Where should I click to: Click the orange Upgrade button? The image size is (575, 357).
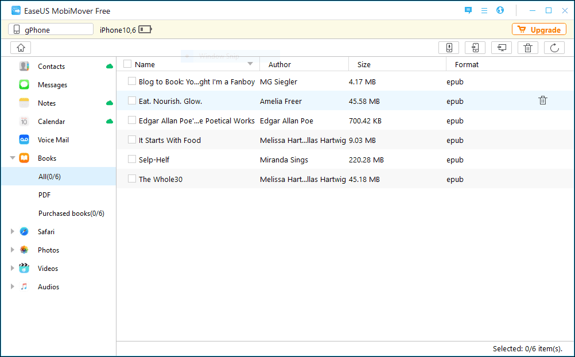click(539, 30)
